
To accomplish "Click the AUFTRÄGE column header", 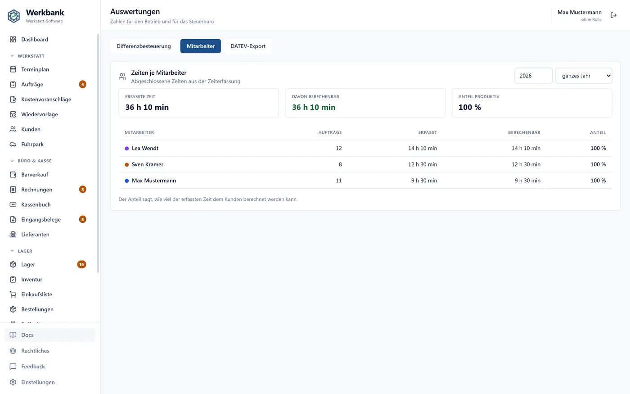I will coord(330,132).
